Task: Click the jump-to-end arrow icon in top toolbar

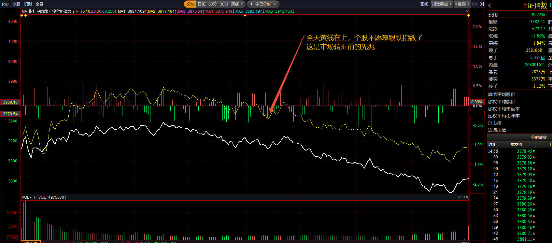Action: click(x=482, y=4)
